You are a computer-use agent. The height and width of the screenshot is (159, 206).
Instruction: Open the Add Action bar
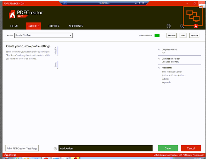click(106, 148)
